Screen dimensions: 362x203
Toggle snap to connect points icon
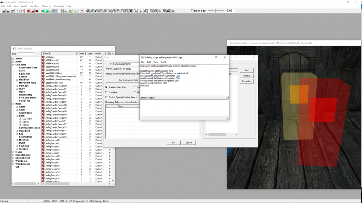(x=37, y=11)
